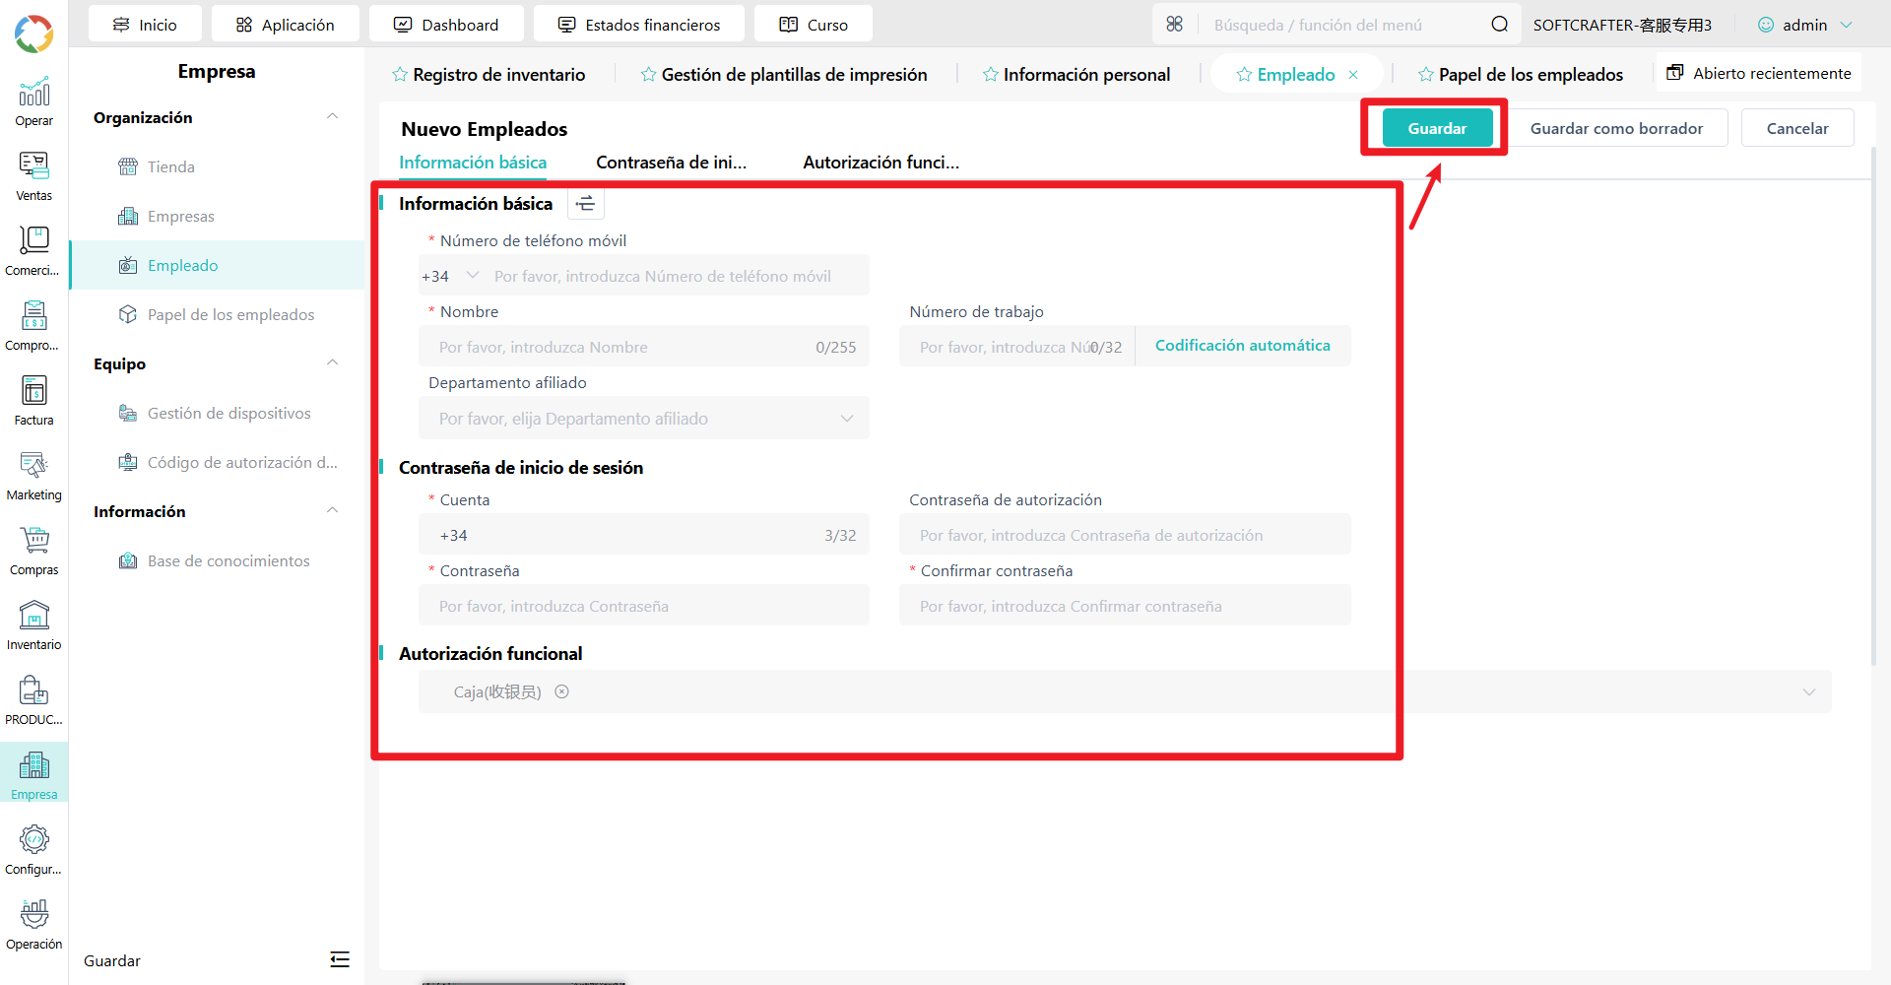This screenshot has height=985, width=1891.
Task: Collapse sidebar menu using bottom icon
Action: point(340,959)
